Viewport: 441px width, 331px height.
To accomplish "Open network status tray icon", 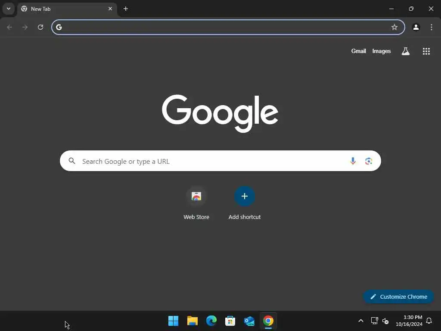I will click(374, 321).
